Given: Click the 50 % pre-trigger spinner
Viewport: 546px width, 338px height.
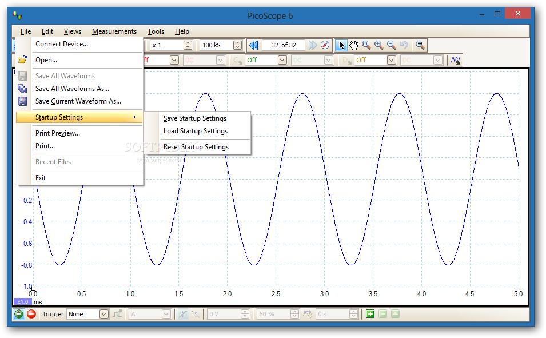Looking at the screenshot, I should 278,314.
